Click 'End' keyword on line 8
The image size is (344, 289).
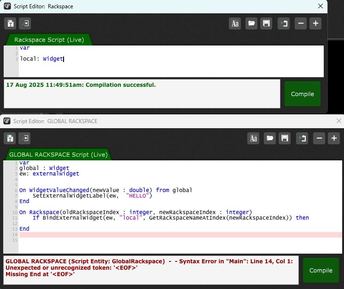pos(24,201)
